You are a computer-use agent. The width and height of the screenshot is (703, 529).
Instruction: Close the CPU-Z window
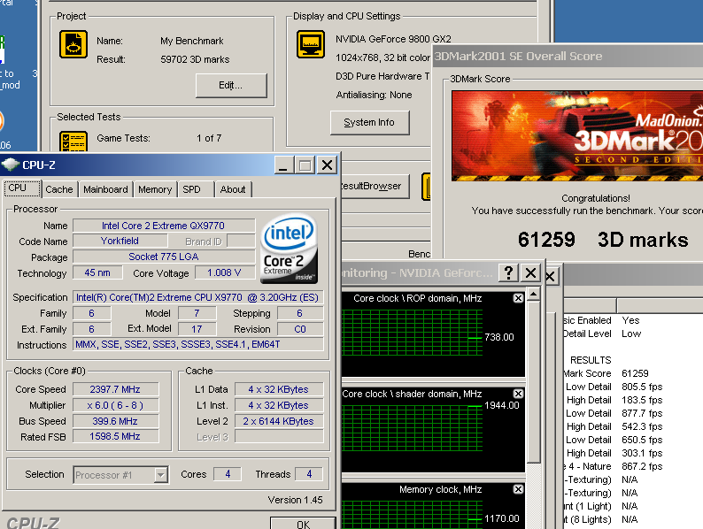click(328, 165)
